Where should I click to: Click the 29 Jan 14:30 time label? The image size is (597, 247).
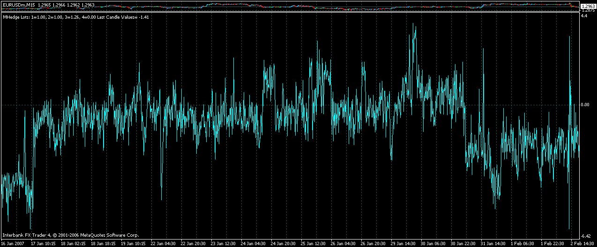[404, 244]
